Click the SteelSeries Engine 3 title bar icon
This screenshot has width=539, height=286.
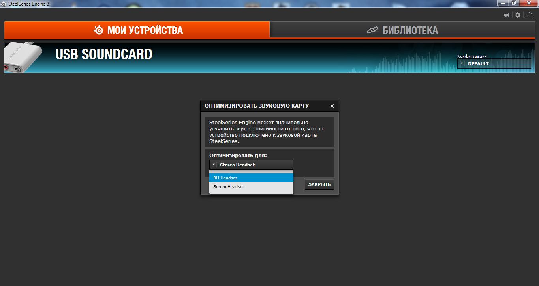[x=4, y=4]
